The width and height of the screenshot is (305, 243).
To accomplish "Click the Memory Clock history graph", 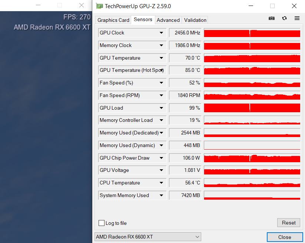I will [x=252, y=45].
